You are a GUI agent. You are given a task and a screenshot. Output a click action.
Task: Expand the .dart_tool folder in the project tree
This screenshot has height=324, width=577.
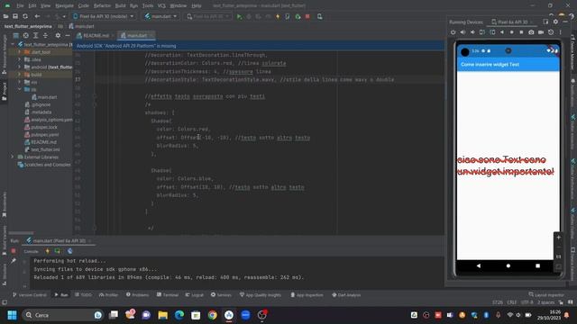pos(20,52)
